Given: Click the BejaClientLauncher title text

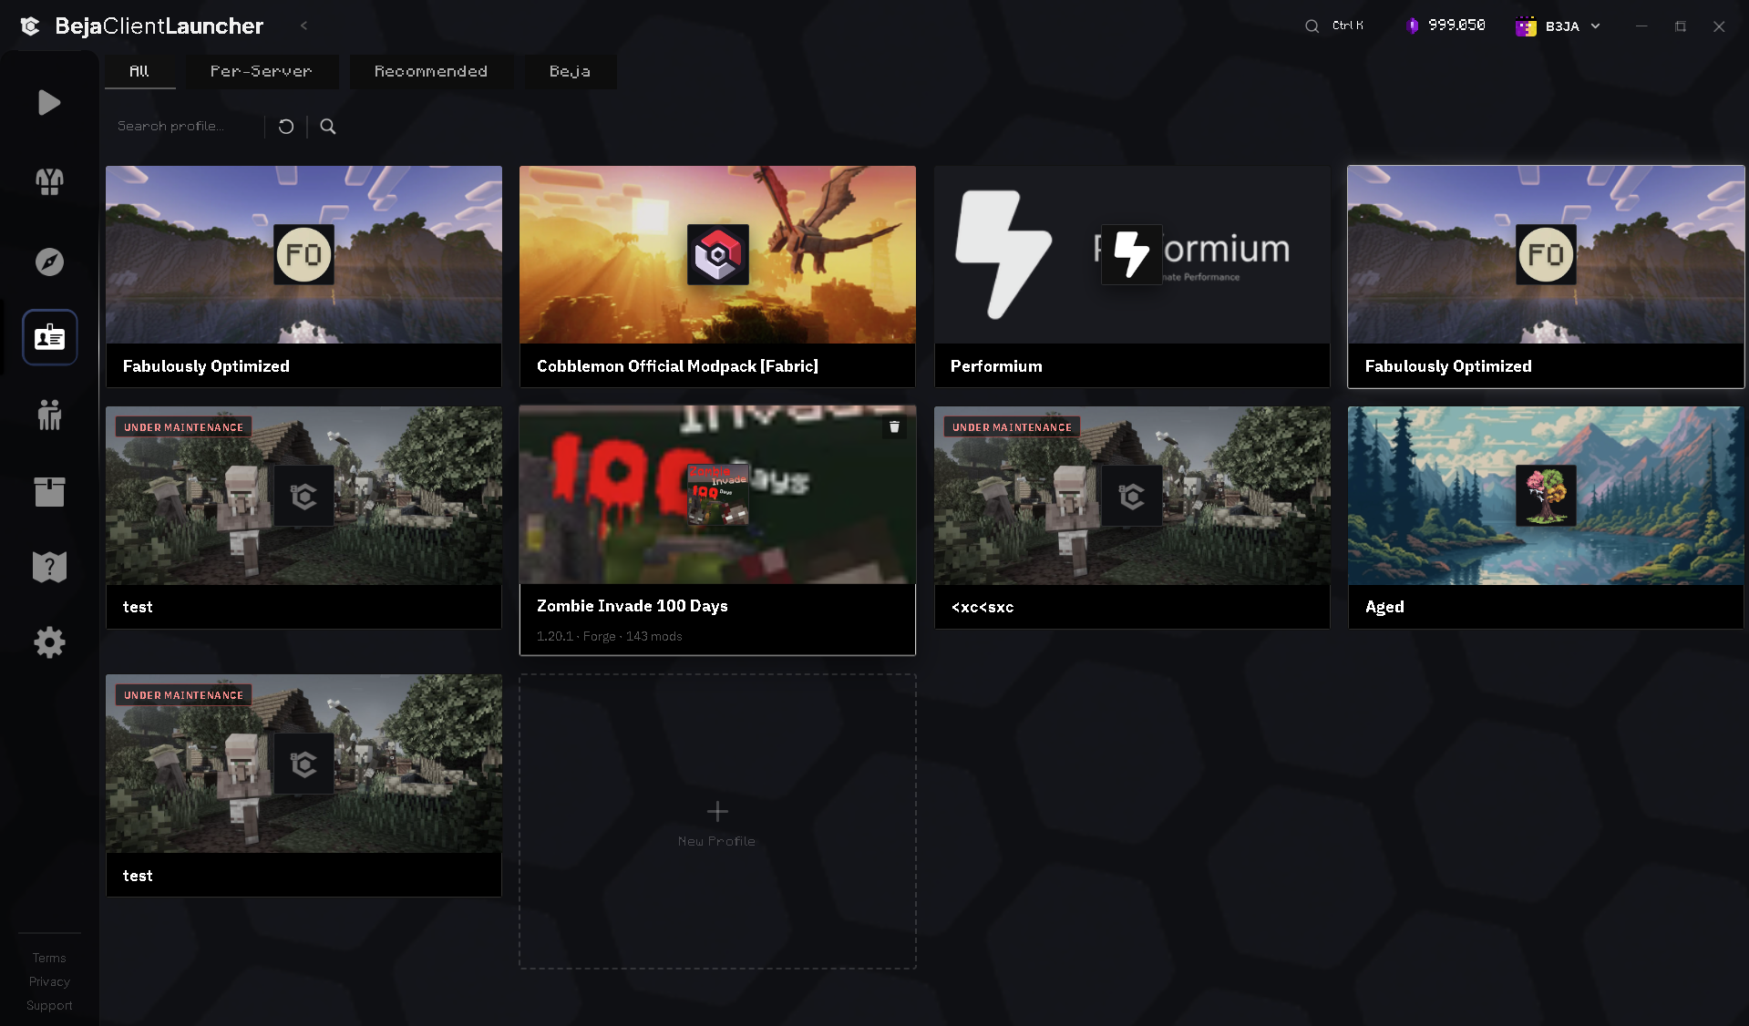Looking at the screenshot, I should click(x=159, y=26).
